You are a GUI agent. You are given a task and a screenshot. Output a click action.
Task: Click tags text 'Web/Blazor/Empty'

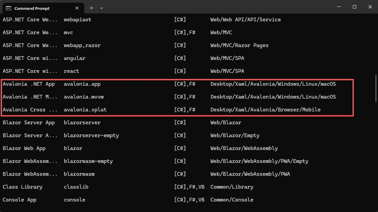tap(235, 135)
